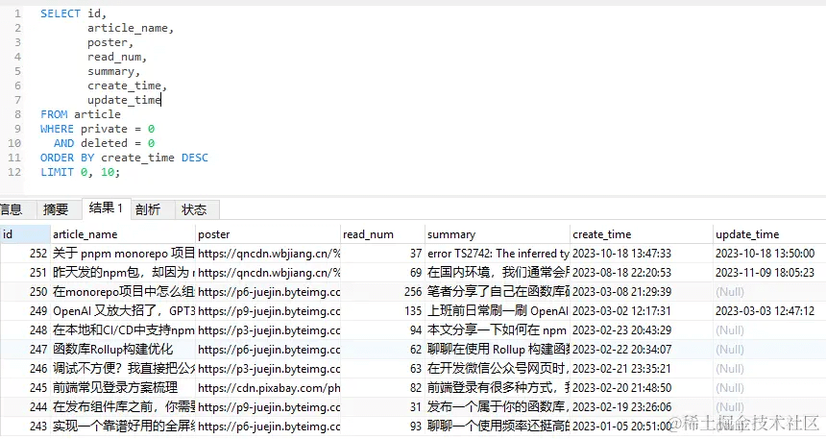
Task: Select read_num cell 256
Action: (383, 292)
